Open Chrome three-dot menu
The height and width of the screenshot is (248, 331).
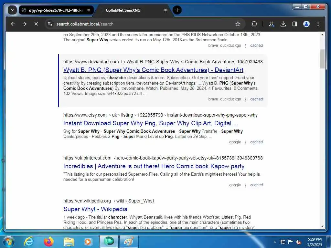click(x=318, y=24)
